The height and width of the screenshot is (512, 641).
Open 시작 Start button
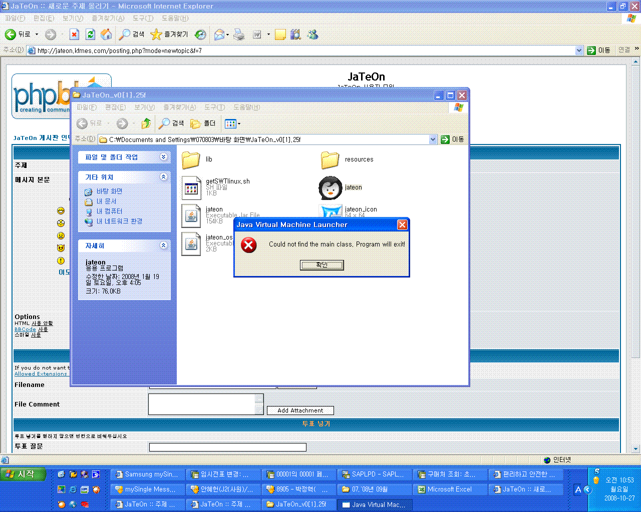[x=23, y=474]
